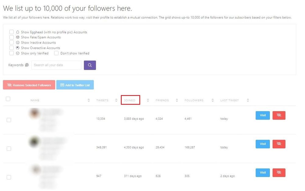This screenshot has width=305, height=191.
Task: Click the Add to Twitter List button
Action: click(75, 85)
